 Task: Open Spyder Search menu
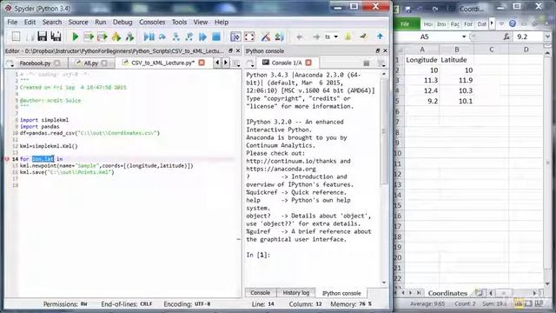(52, 22)
